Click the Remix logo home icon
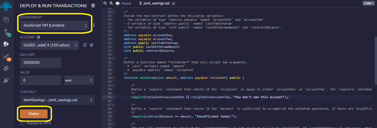 [x=6, y=6]
